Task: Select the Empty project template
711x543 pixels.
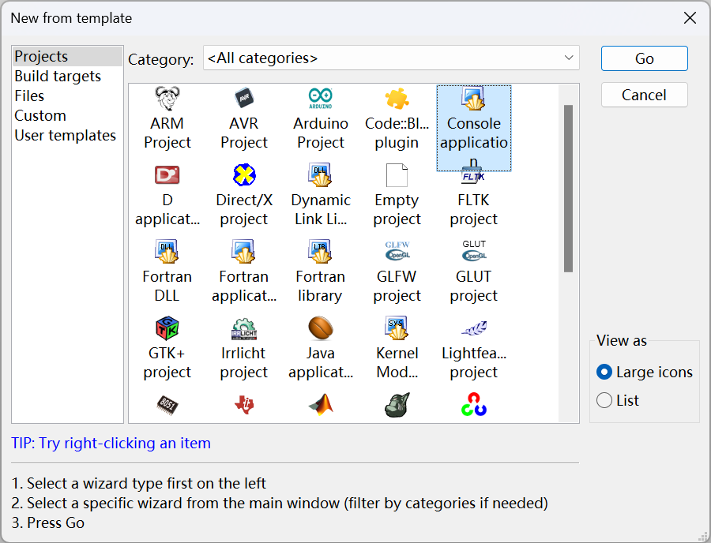Action: click(x=397, y=195)
